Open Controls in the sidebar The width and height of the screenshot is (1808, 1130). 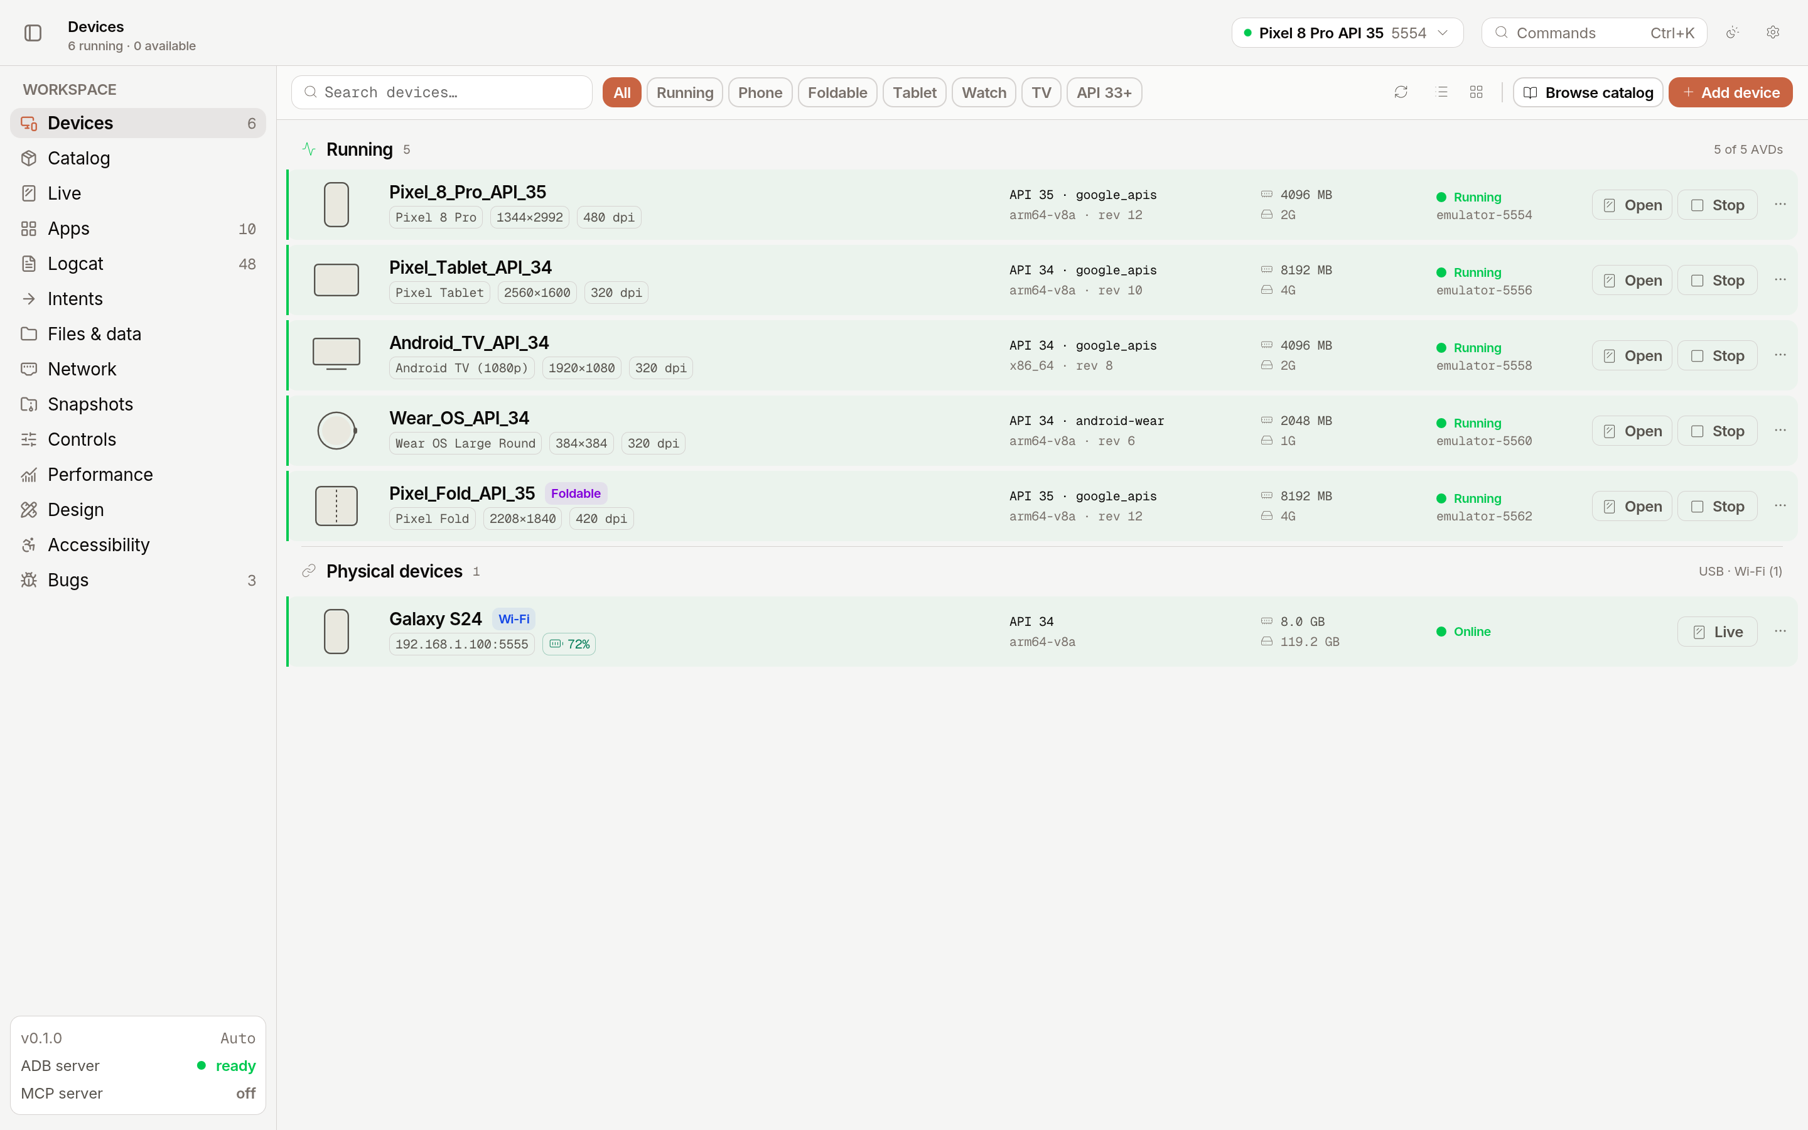[x=138, y=439]
